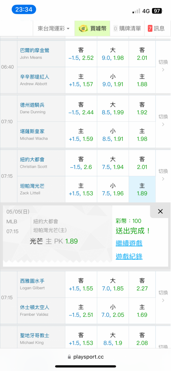Select 客 2.01 moneyline for 紐約大都會

pos(142,163)
